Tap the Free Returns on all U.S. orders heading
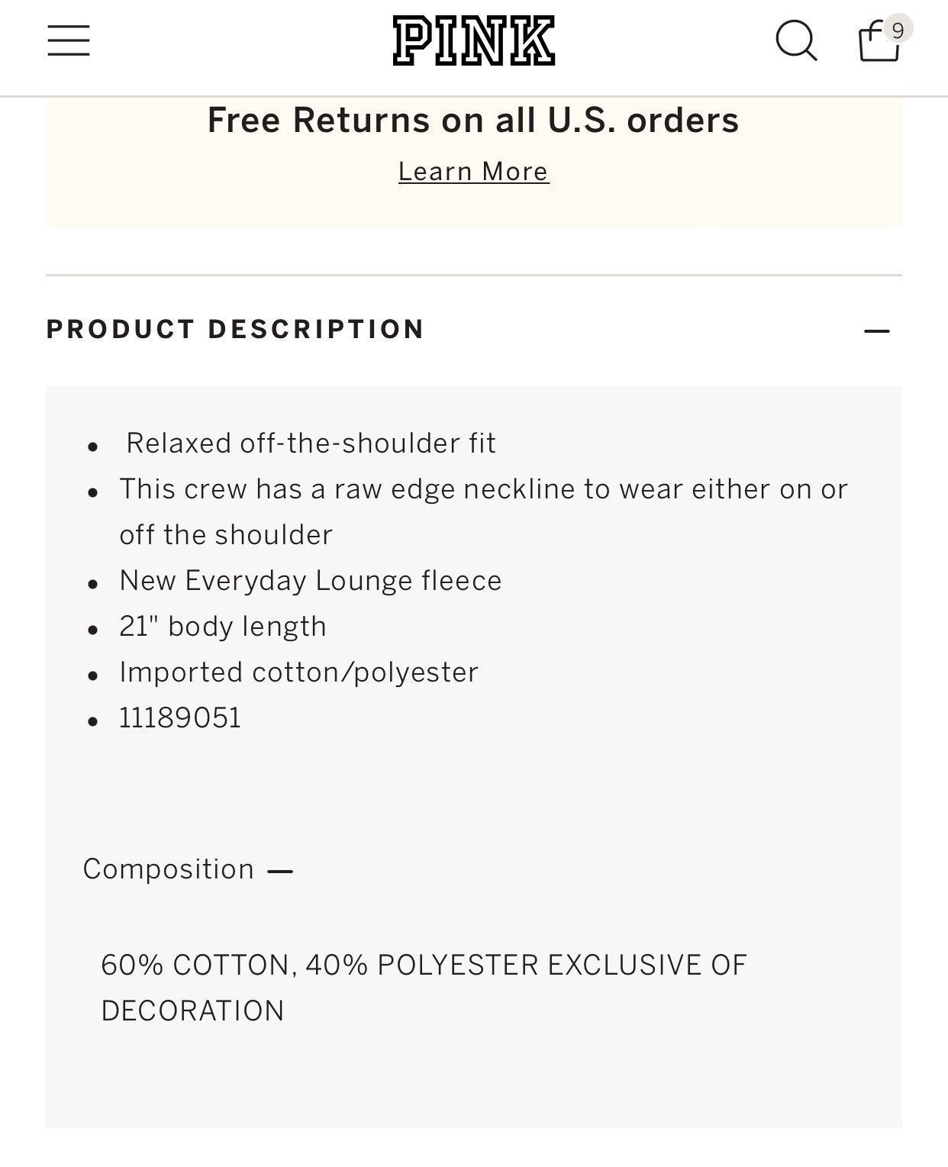 coord(473,120)
